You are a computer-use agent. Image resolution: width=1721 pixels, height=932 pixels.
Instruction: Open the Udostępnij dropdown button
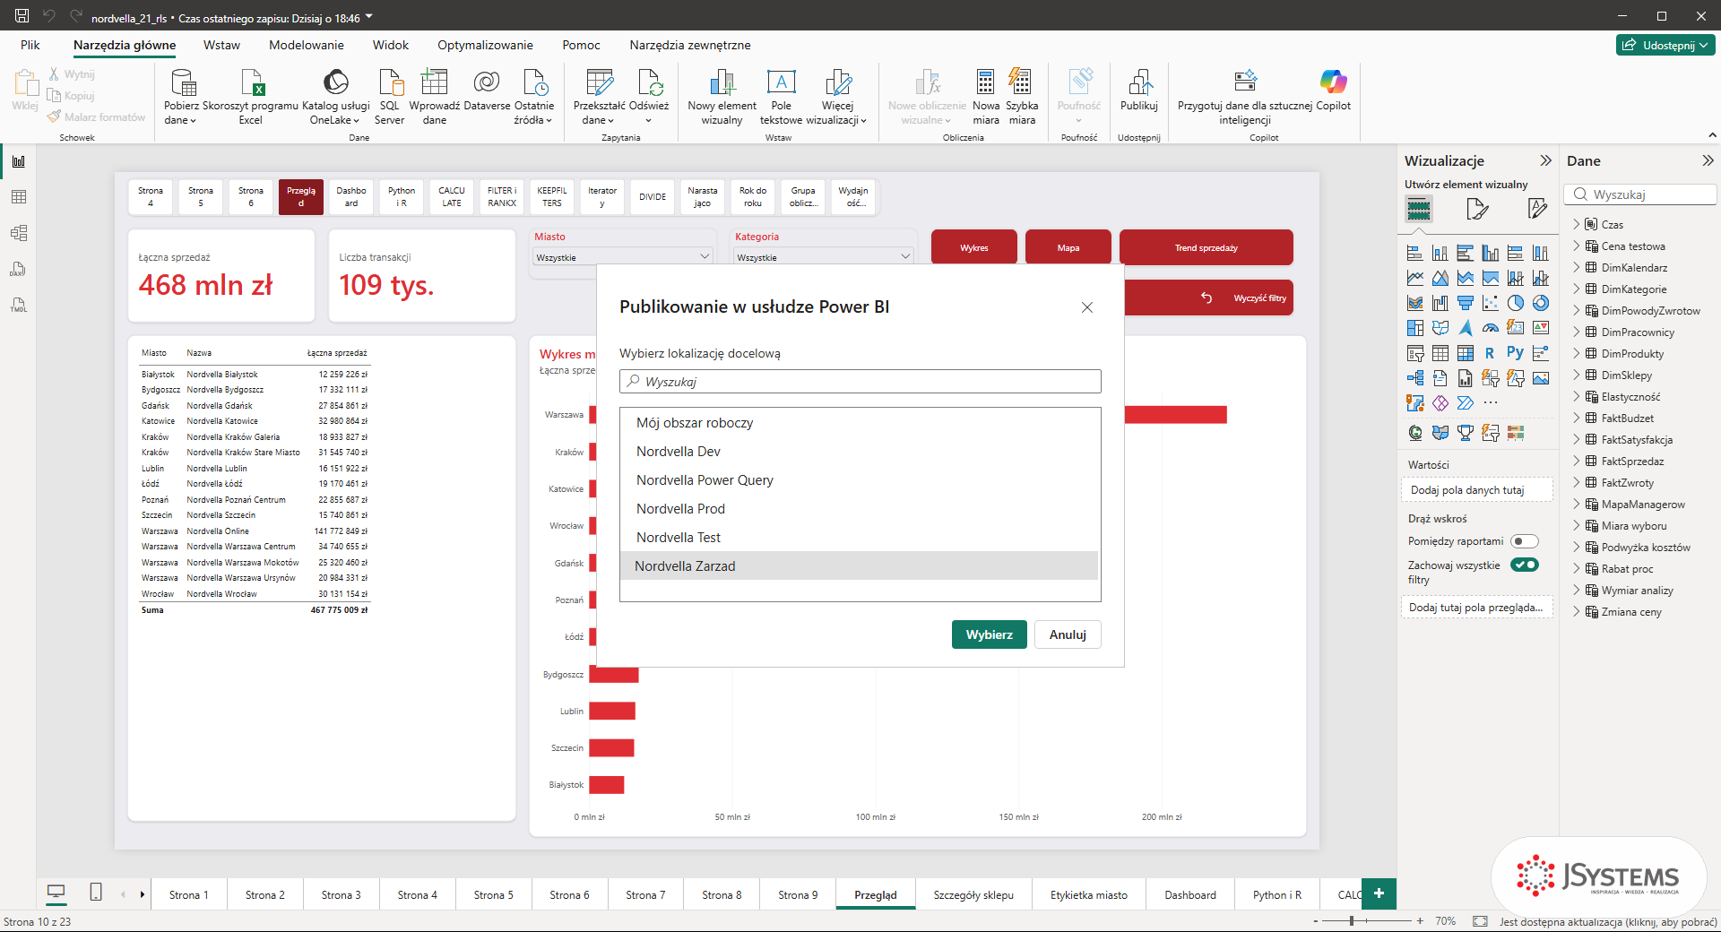click(x=1666, y=45)
